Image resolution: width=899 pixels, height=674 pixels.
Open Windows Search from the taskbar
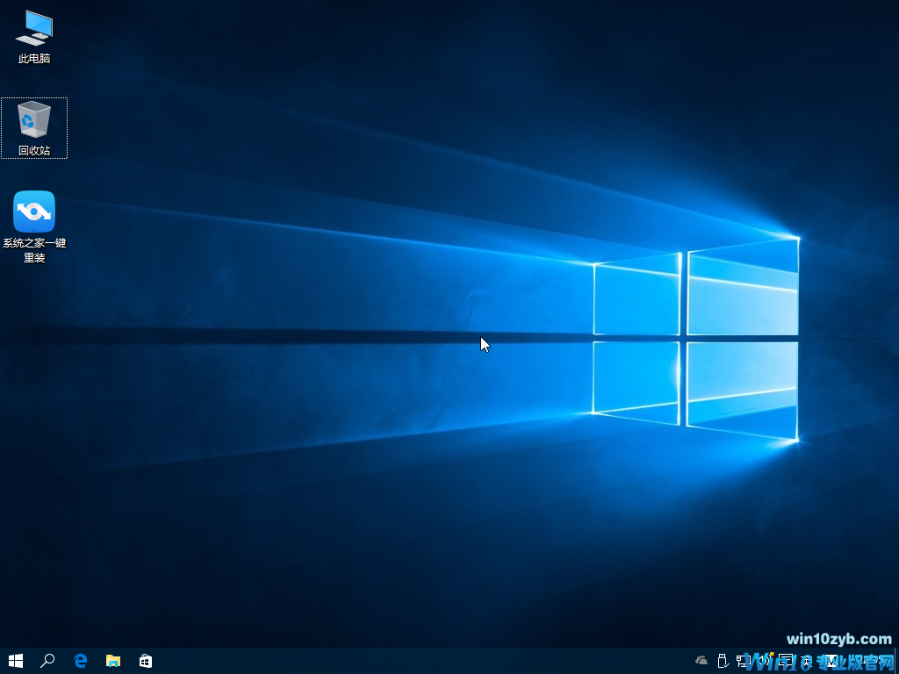tap(48, 661)
